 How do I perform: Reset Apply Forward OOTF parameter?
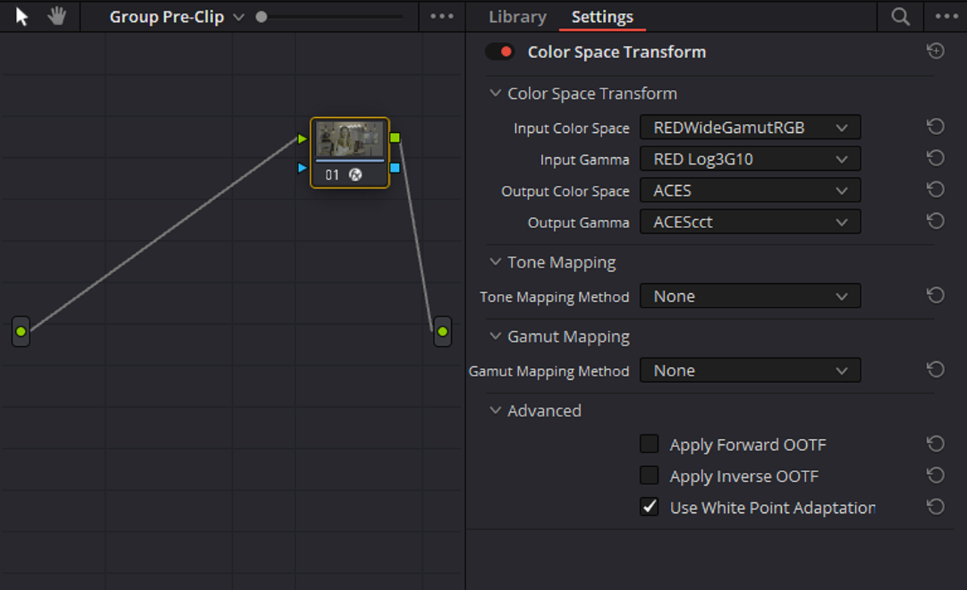tap(935, 444)
